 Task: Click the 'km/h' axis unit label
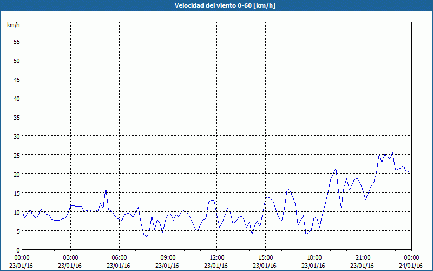click(13, 25)
